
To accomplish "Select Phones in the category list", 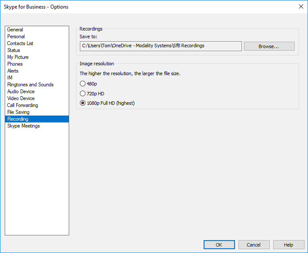I will pos(15,64).
